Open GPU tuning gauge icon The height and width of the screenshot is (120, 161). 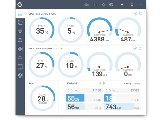pyautogui.click(x=141, y=48)
